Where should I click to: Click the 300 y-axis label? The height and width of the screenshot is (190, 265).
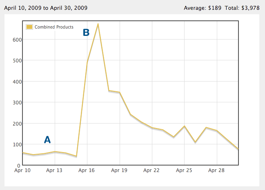17,103
